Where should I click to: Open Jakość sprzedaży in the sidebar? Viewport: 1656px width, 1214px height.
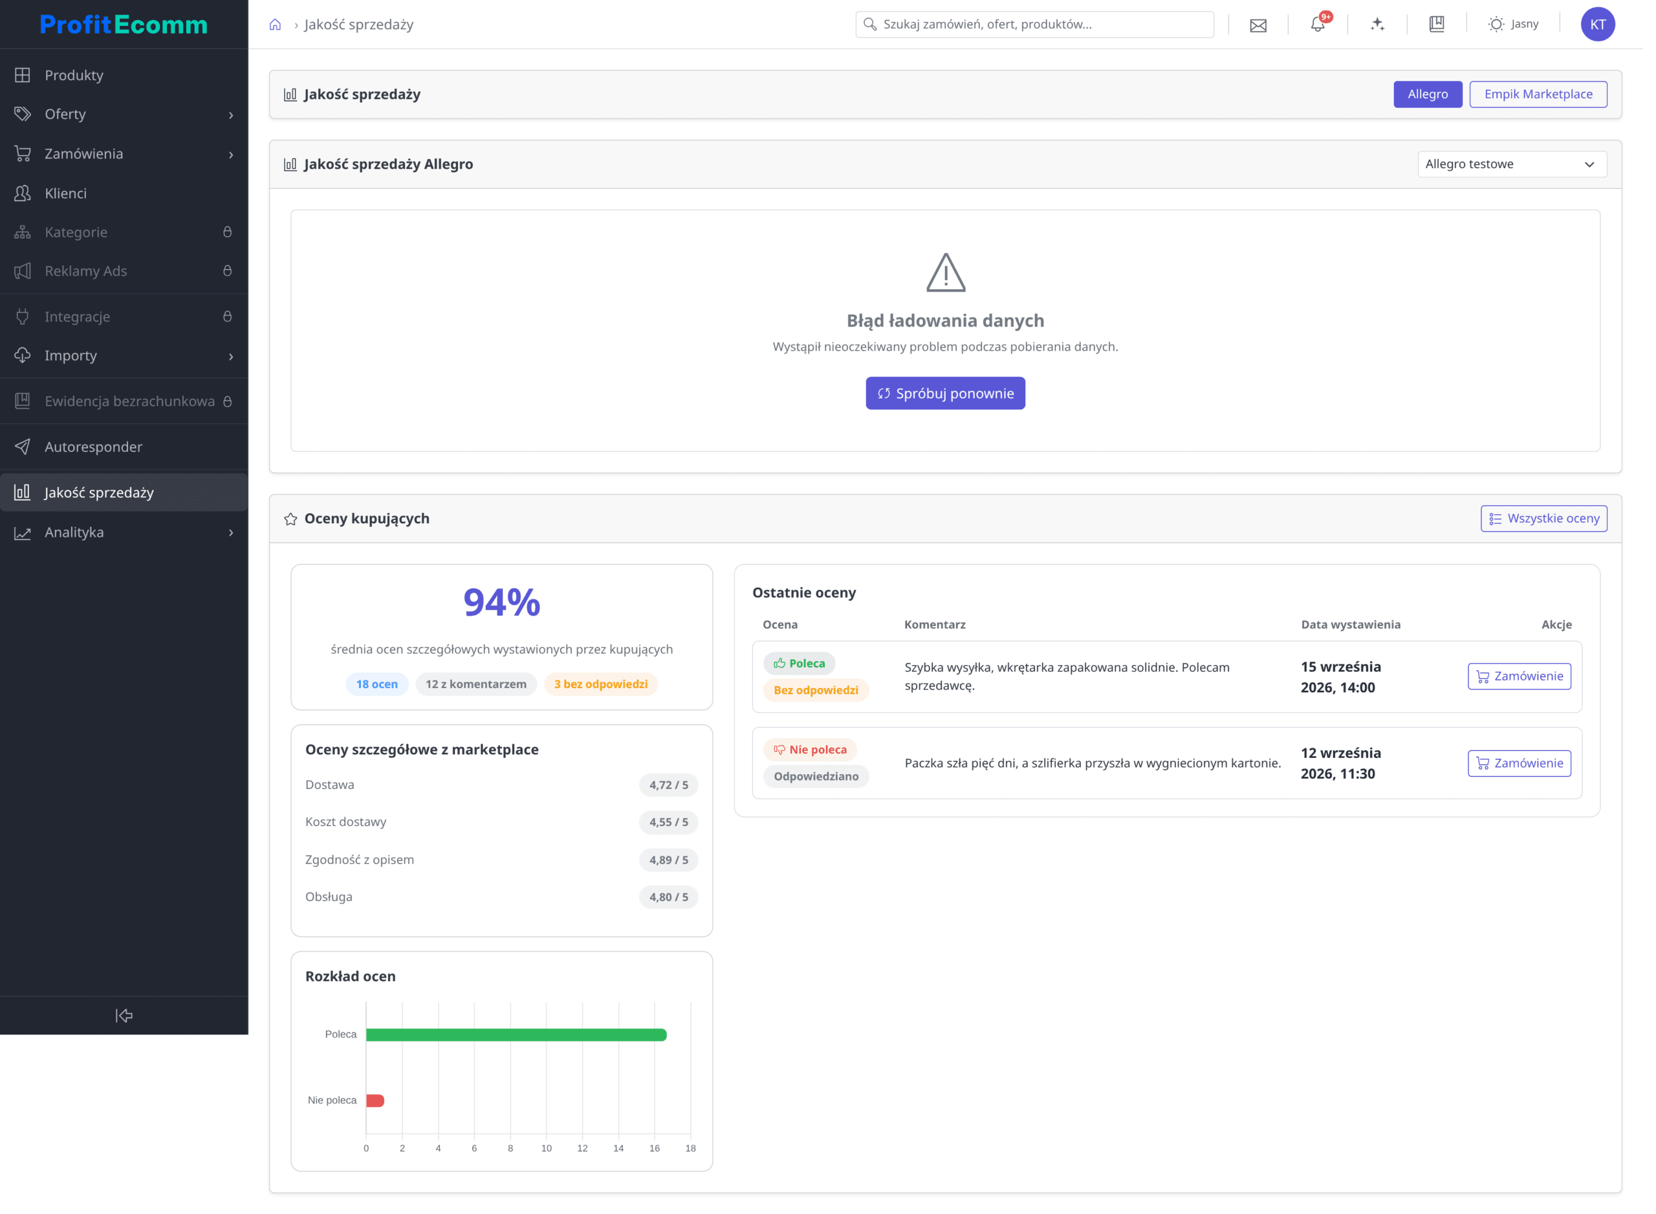[x=124, y=492]
